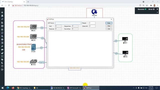This screenshot has height=90, width=160.
Task: Click the browser address bar URL
Action: click(31, 5)
